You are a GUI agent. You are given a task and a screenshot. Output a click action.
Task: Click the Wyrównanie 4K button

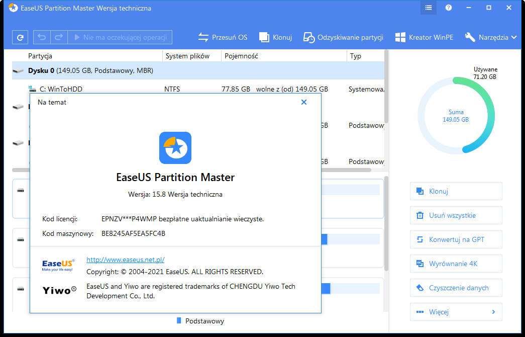pos(456,264)
